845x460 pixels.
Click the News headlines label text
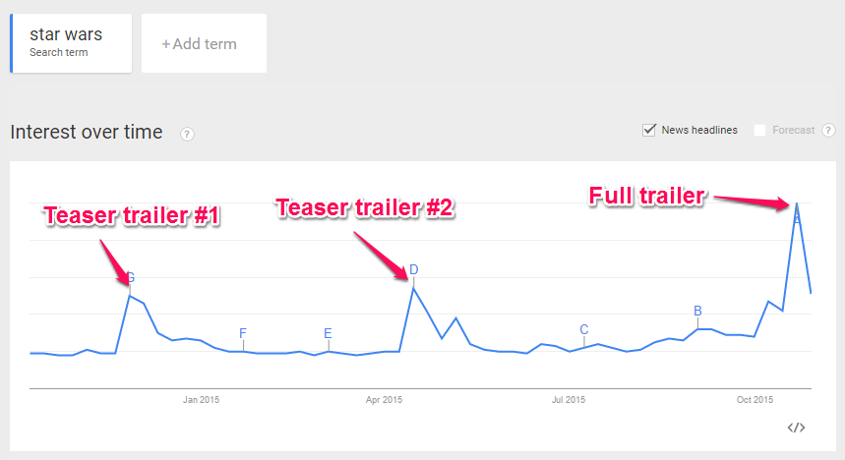(699, 131)
